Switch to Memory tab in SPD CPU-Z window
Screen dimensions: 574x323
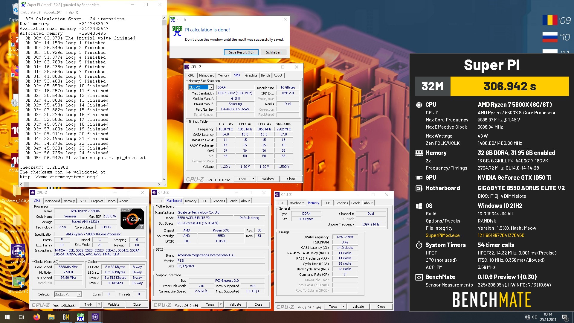223,75
